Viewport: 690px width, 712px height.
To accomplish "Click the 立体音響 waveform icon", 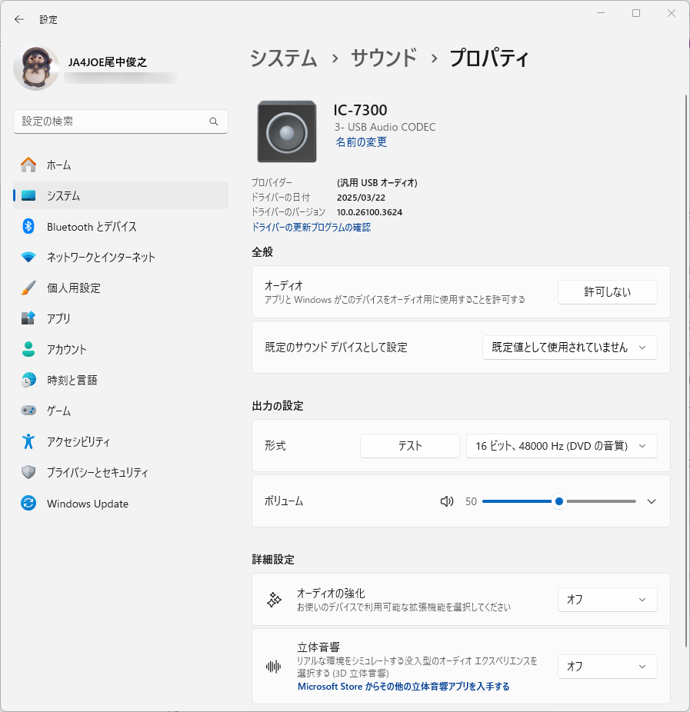I will pyautogui.click(x=273, y=667).
